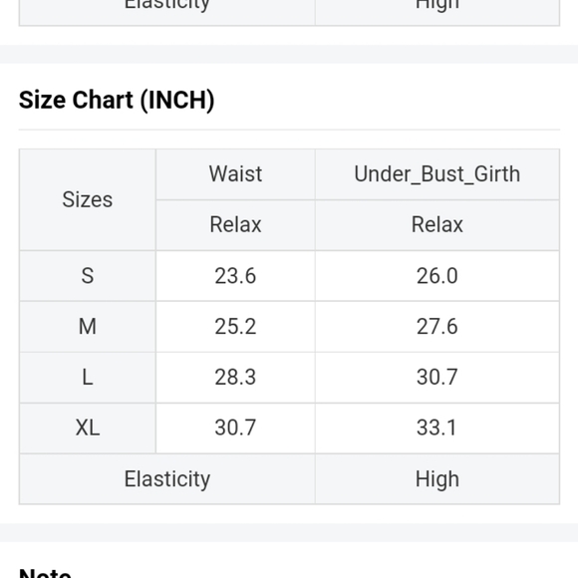The image size is (578, 578).
Task: Click the Under_Bust_Girth column header
Action: pos(437,174)
